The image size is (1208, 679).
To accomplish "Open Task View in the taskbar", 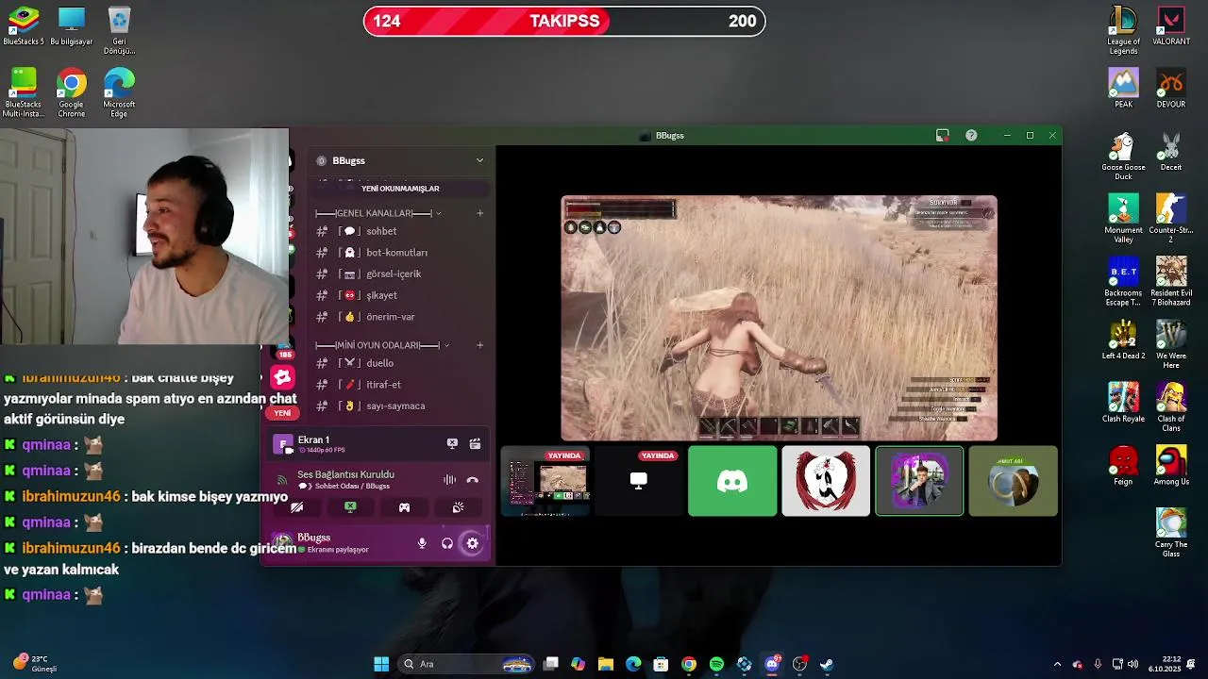I will [551, 664].
